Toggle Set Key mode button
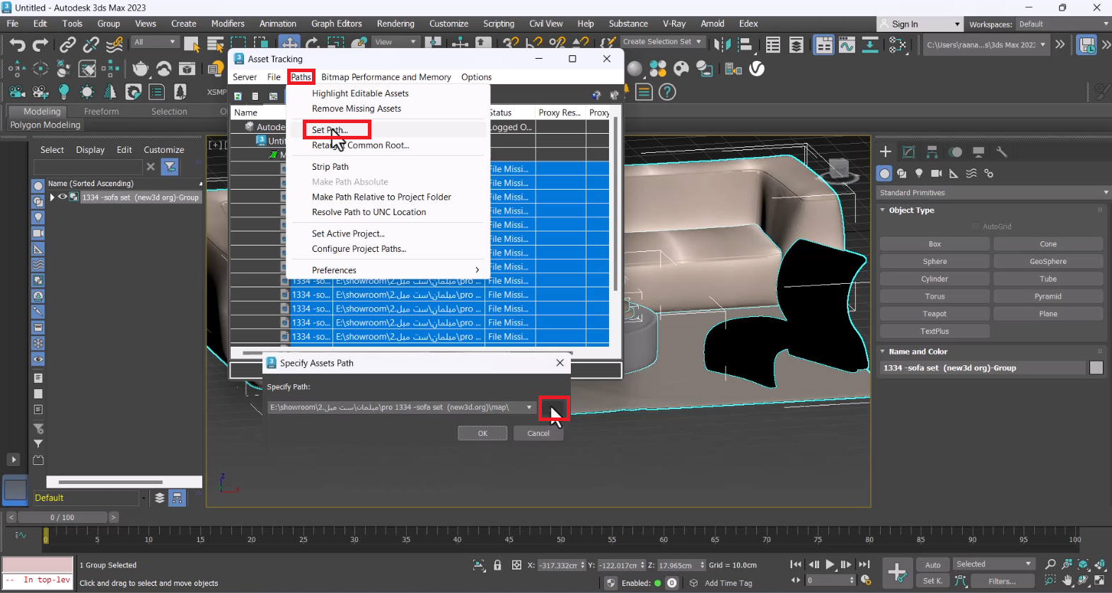This screenshot has width=1112, height=593. tap(933, 581)
